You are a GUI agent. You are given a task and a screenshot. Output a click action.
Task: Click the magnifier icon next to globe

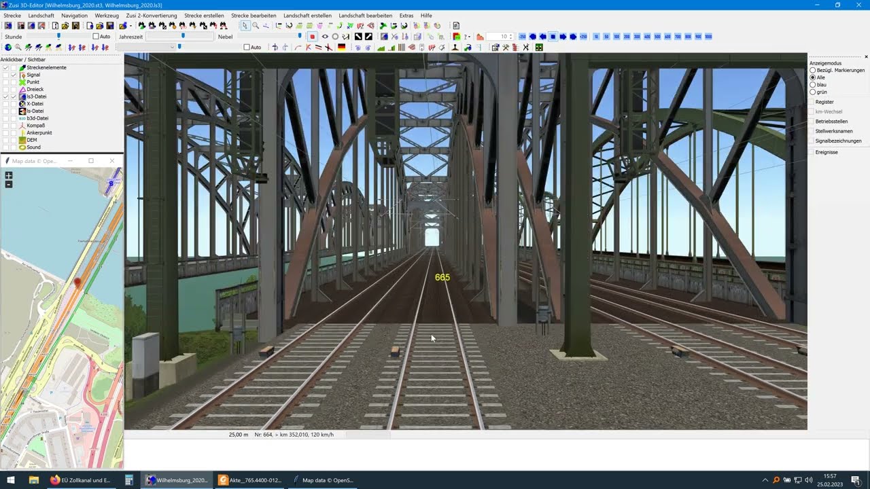pos(18,48)
